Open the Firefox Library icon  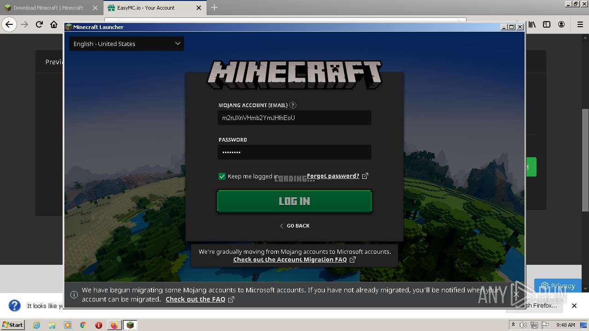coord(532,24)
